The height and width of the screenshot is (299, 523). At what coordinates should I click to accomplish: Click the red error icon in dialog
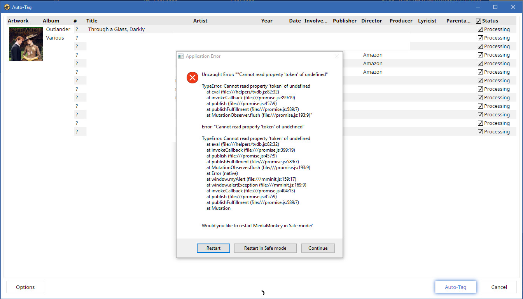192,78
